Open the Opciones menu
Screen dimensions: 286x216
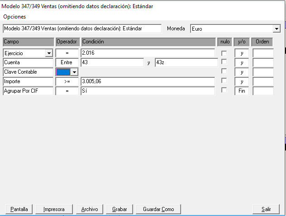[x=14, y=17]
